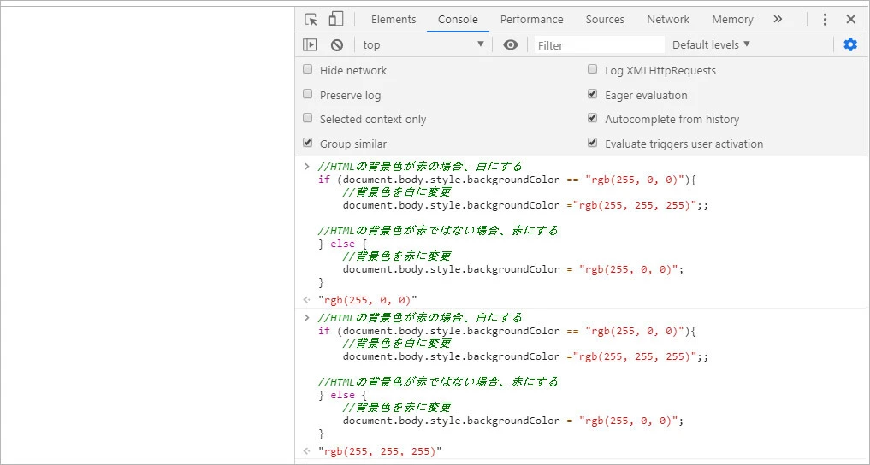Open console settings gear icon
Image resolution: width=870 pixels, height=465 pixels.
[x=849, y=44]
